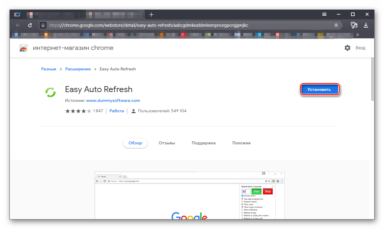Open the star rating reviews
Screen dimensions: 384x229
78,111
